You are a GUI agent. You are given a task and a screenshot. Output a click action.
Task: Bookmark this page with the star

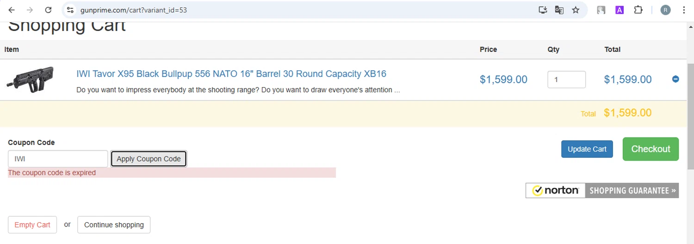pos(576,10)
